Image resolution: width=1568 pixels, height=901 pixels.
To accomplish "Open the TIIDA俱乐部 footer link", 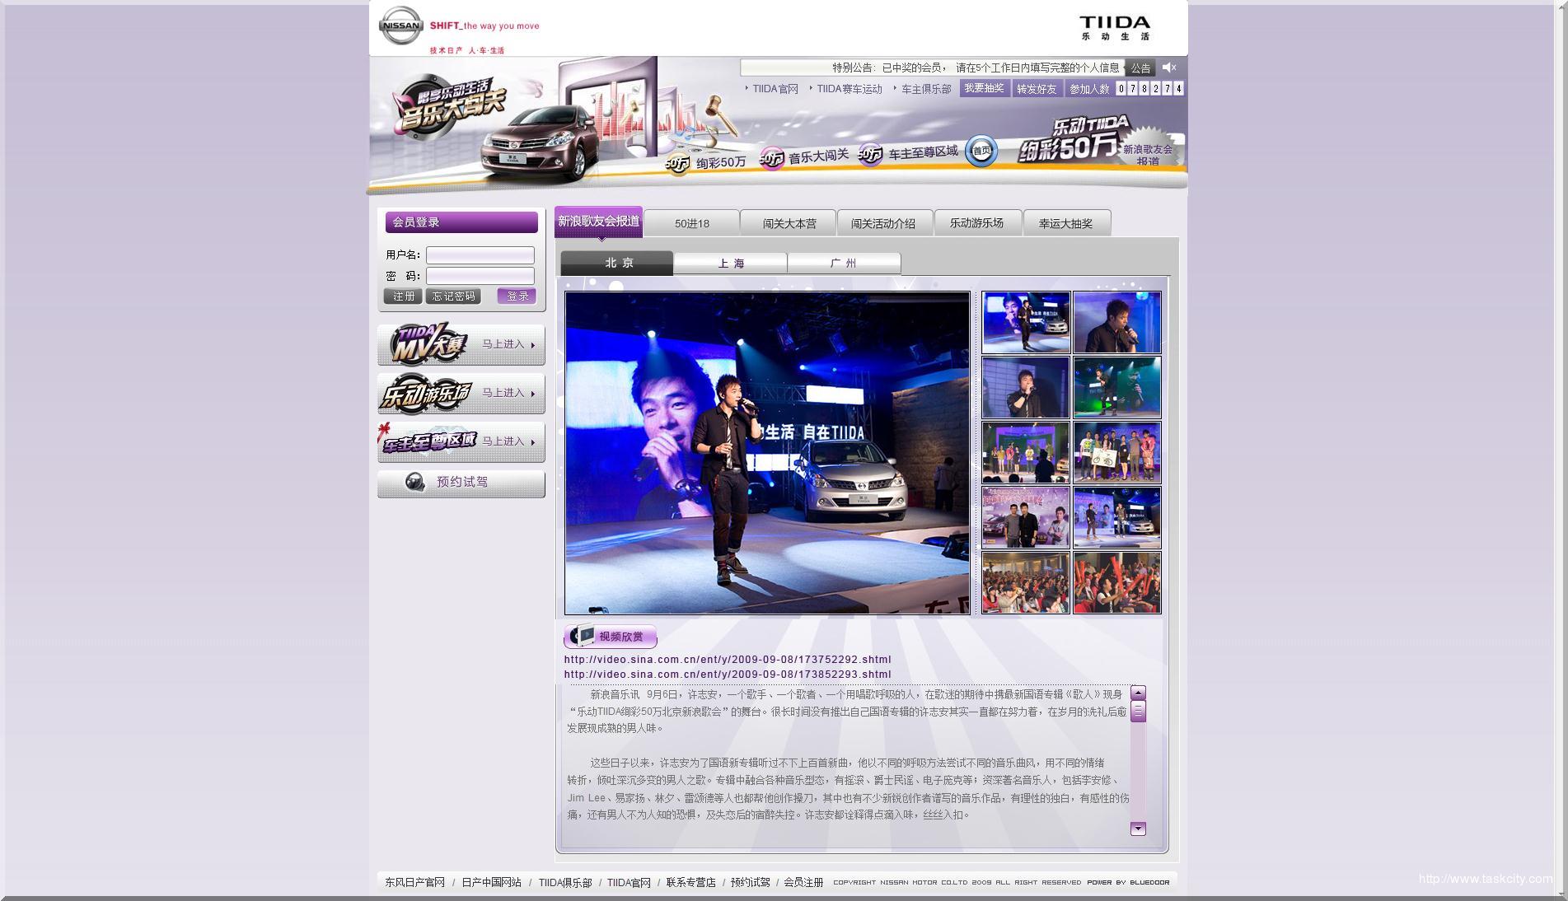I will click(x=565, y=882).
